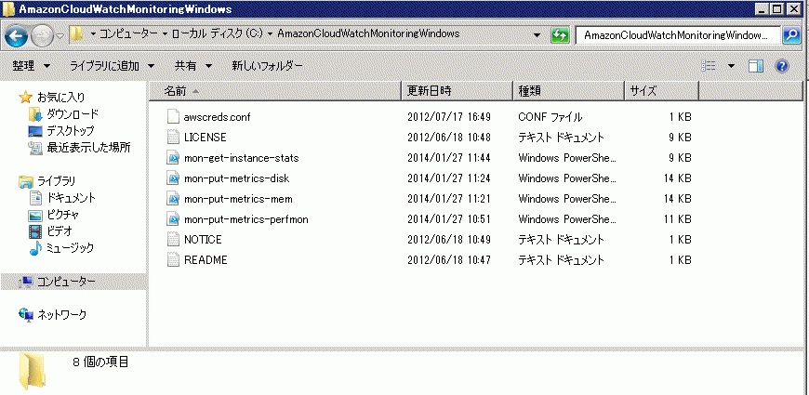Click ローカル ディスク (C:) breadcrumb
The image size is (809, 395).
[x=217, y=33]
